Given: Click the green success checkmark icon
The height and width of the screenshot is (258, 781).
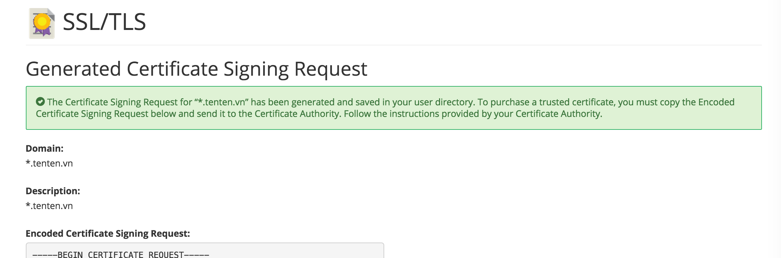Looking at the screenshot, I should pos(40,102).
